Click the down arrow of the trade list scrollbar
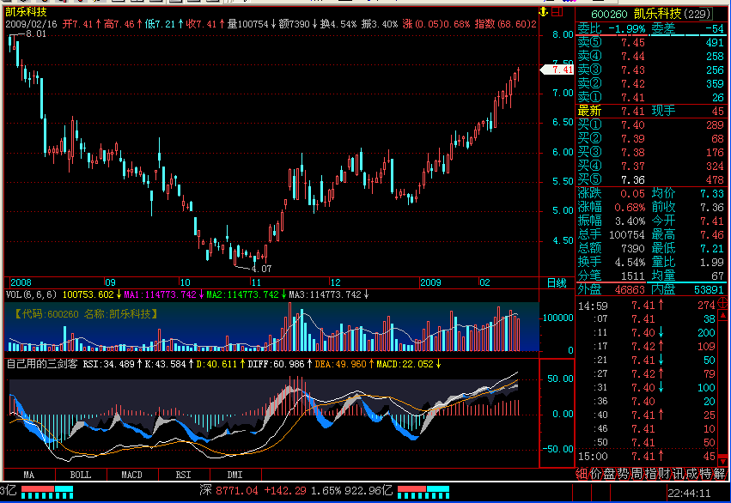 722,461
